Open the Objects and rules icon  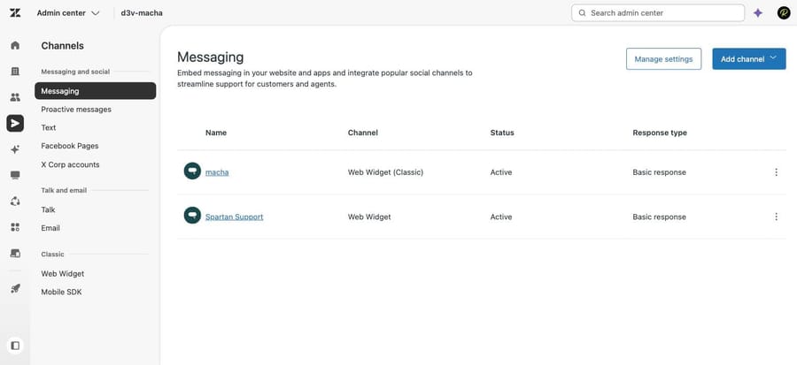(x=15, y=202)
